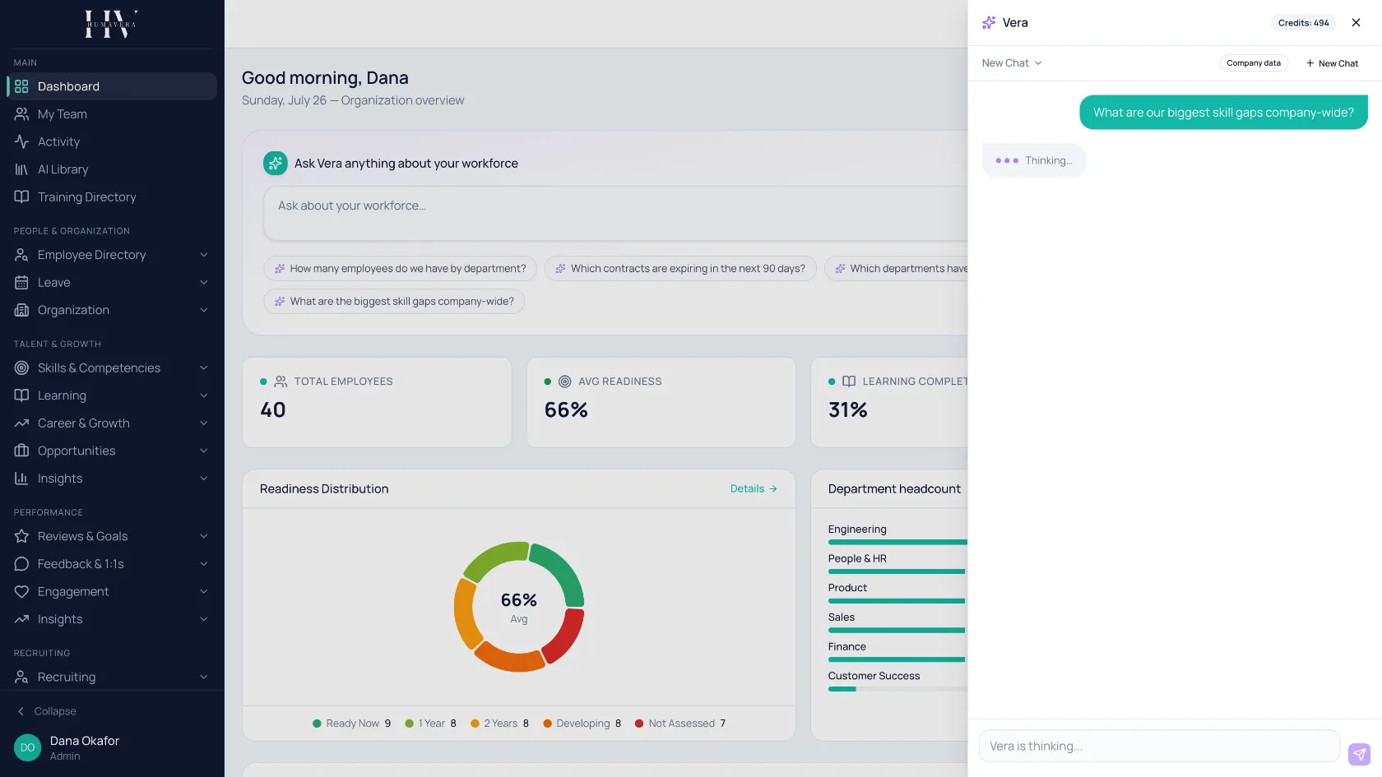Click the Reviews & Goals star icon

tap(21, 536)
